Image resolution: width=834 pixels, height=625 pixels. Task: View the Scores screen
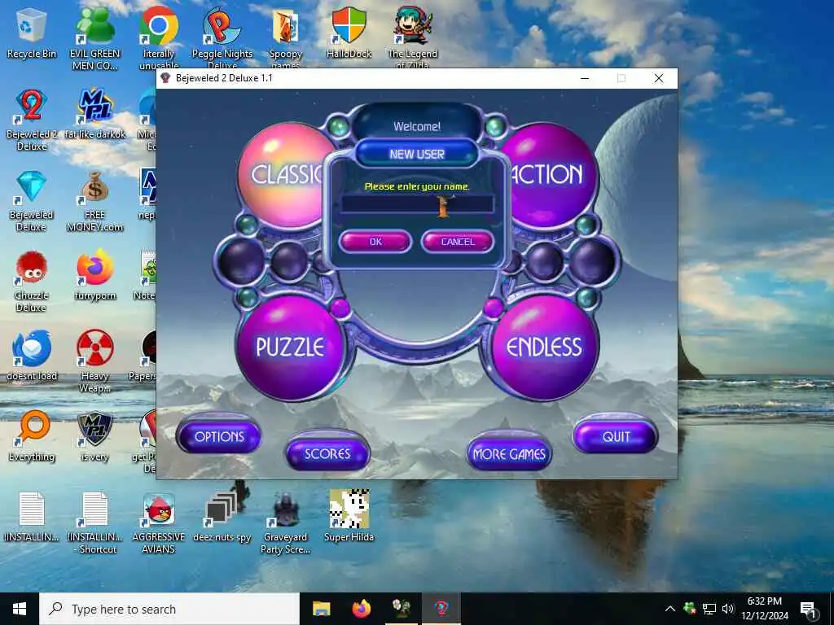click(327, 453)
